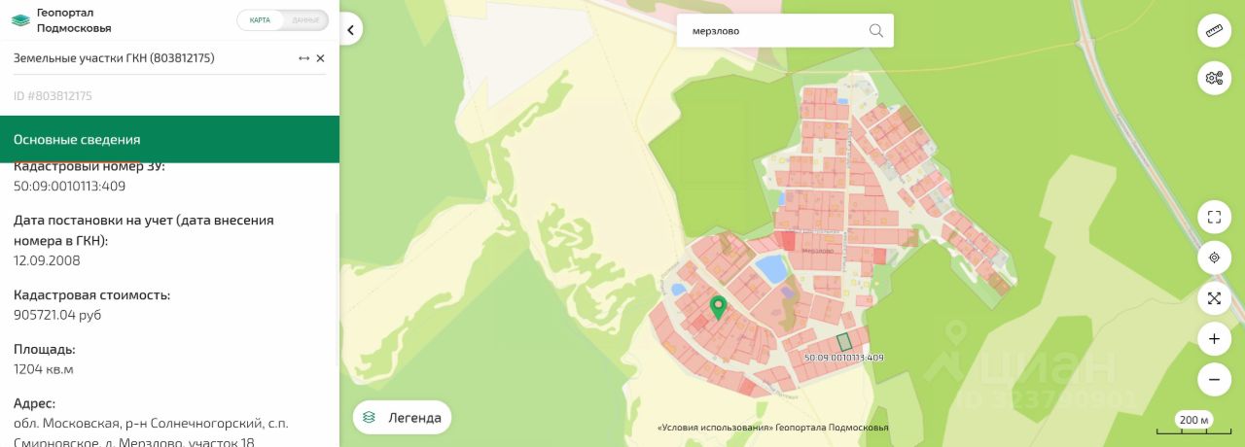Click the Геопортал Подмосковья logo
This screenshot has width=1245, height=447.
61,20
